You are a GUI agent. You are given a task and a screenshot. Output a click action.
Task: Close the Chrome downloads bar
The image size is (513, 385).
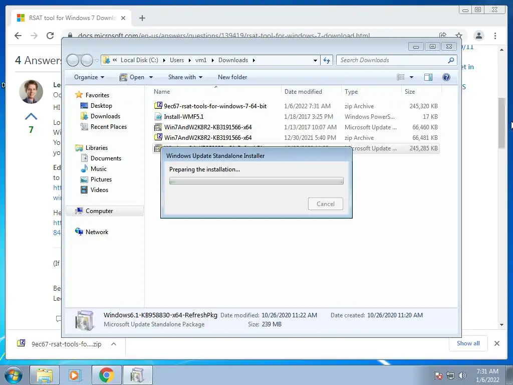tap(496, 343)
